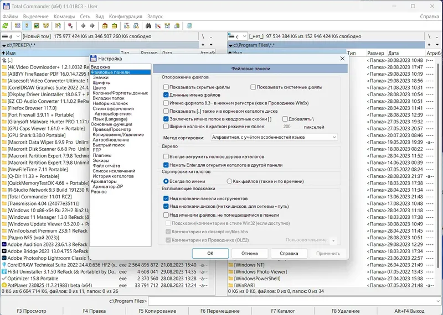
Task: Open synchronize directories icon
Action: (167, 26)
